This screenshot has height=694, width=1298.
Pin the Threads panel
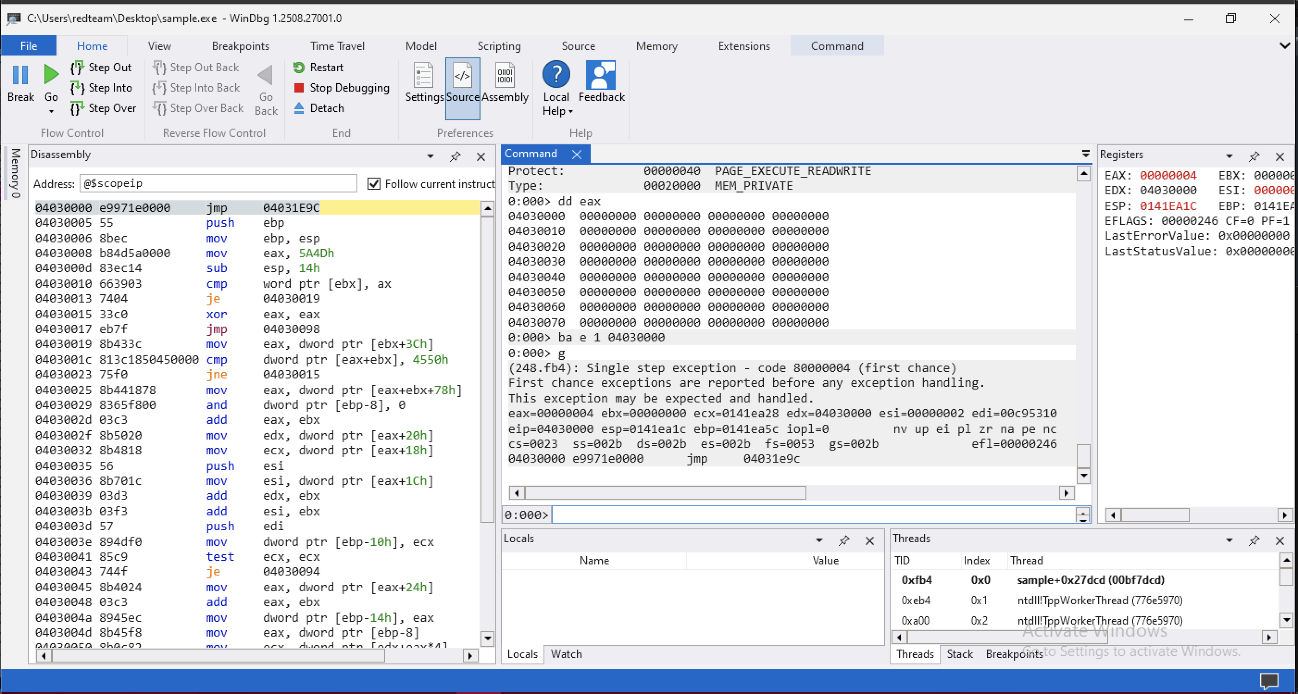(x=1254, y=540)
